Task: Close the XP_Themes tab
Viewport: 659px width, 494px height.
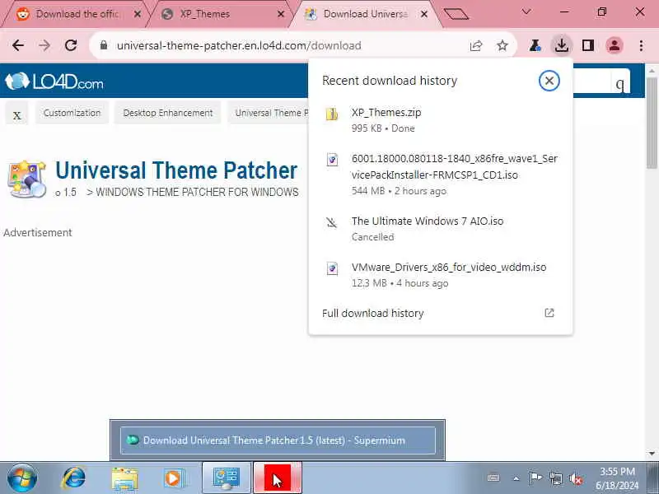Action: click(x=281, y=14)
